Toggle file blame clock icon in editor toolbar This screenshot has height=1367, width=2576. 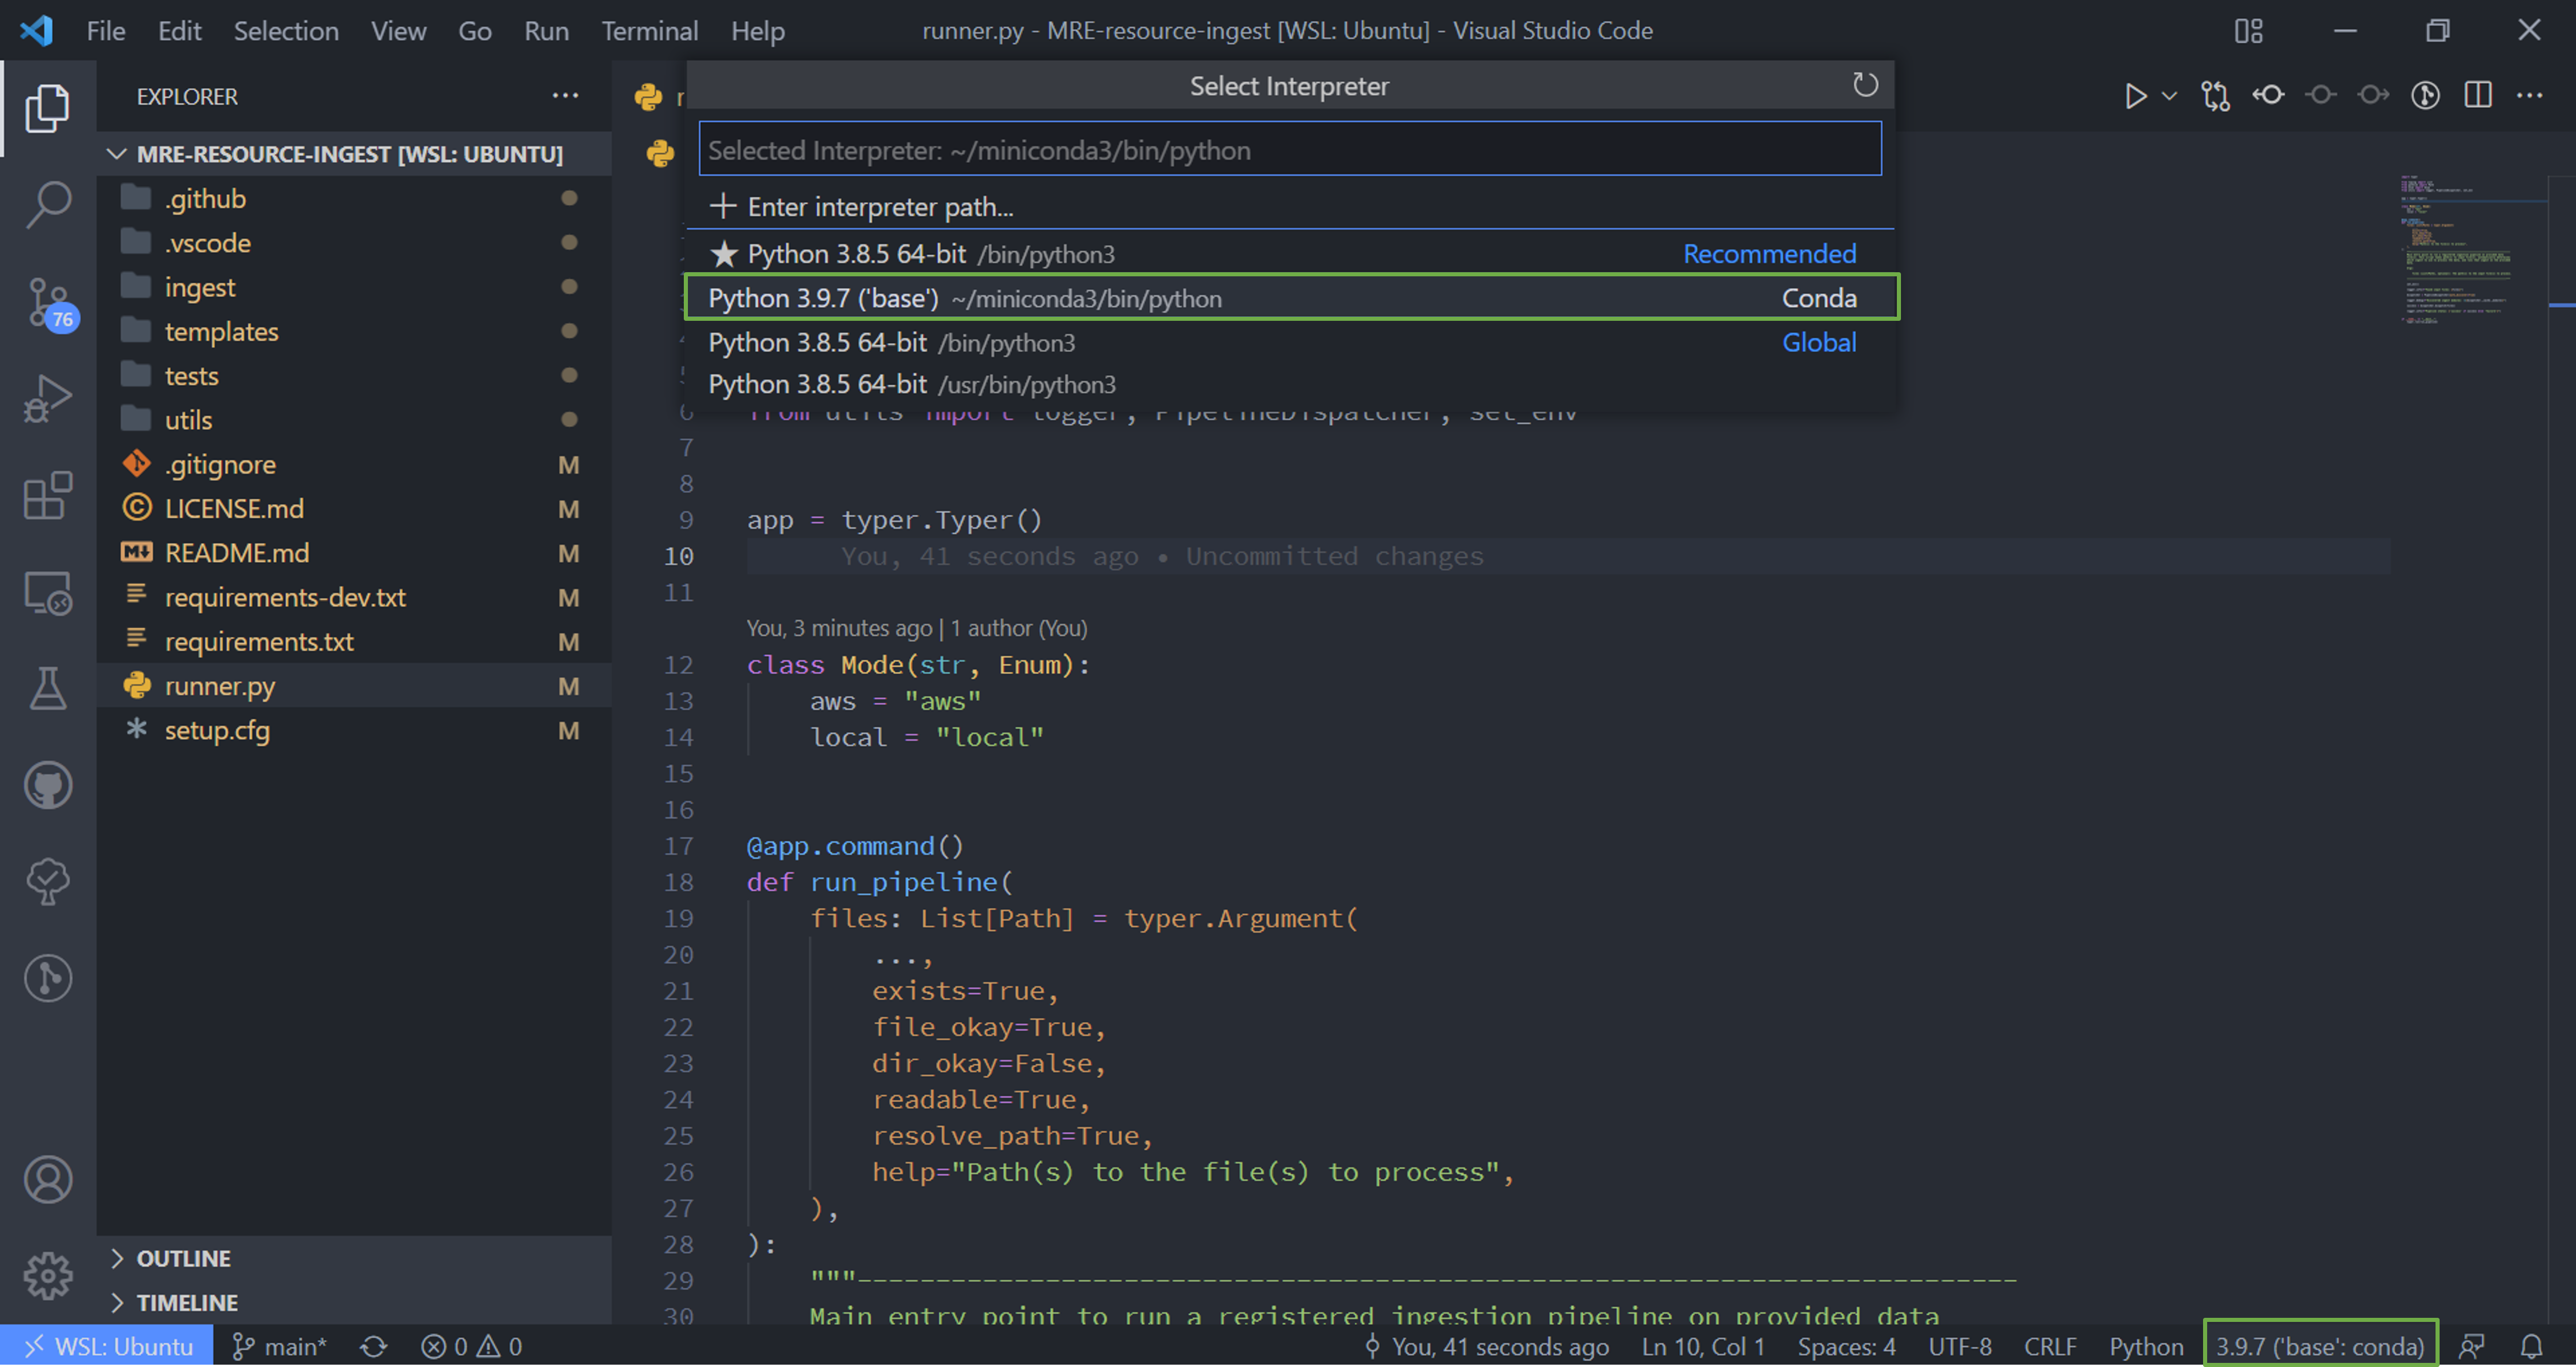(2425, 95)
